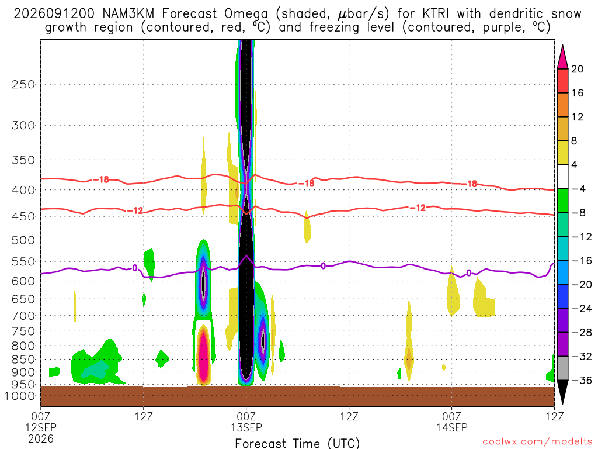Click the 00Z 13SEP time axis label

tap(246, 422)
